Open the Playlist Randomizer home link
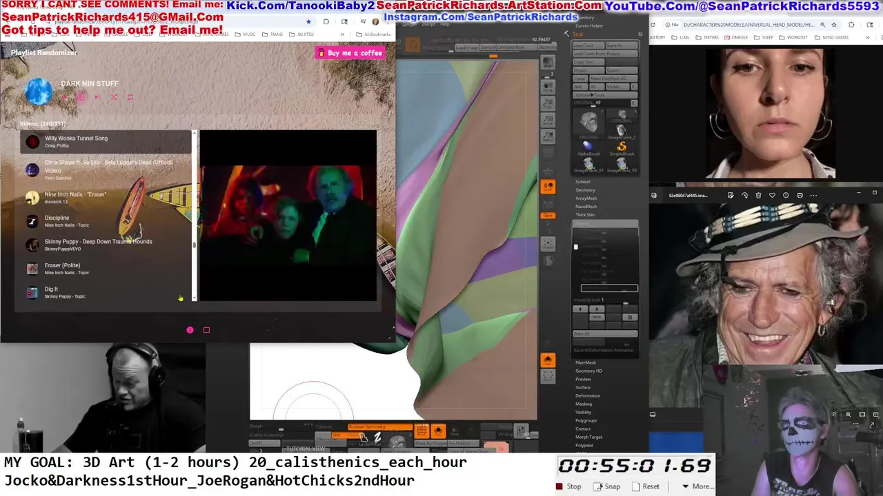Screen dimensions: 883x496 click(x=44, y=52)
